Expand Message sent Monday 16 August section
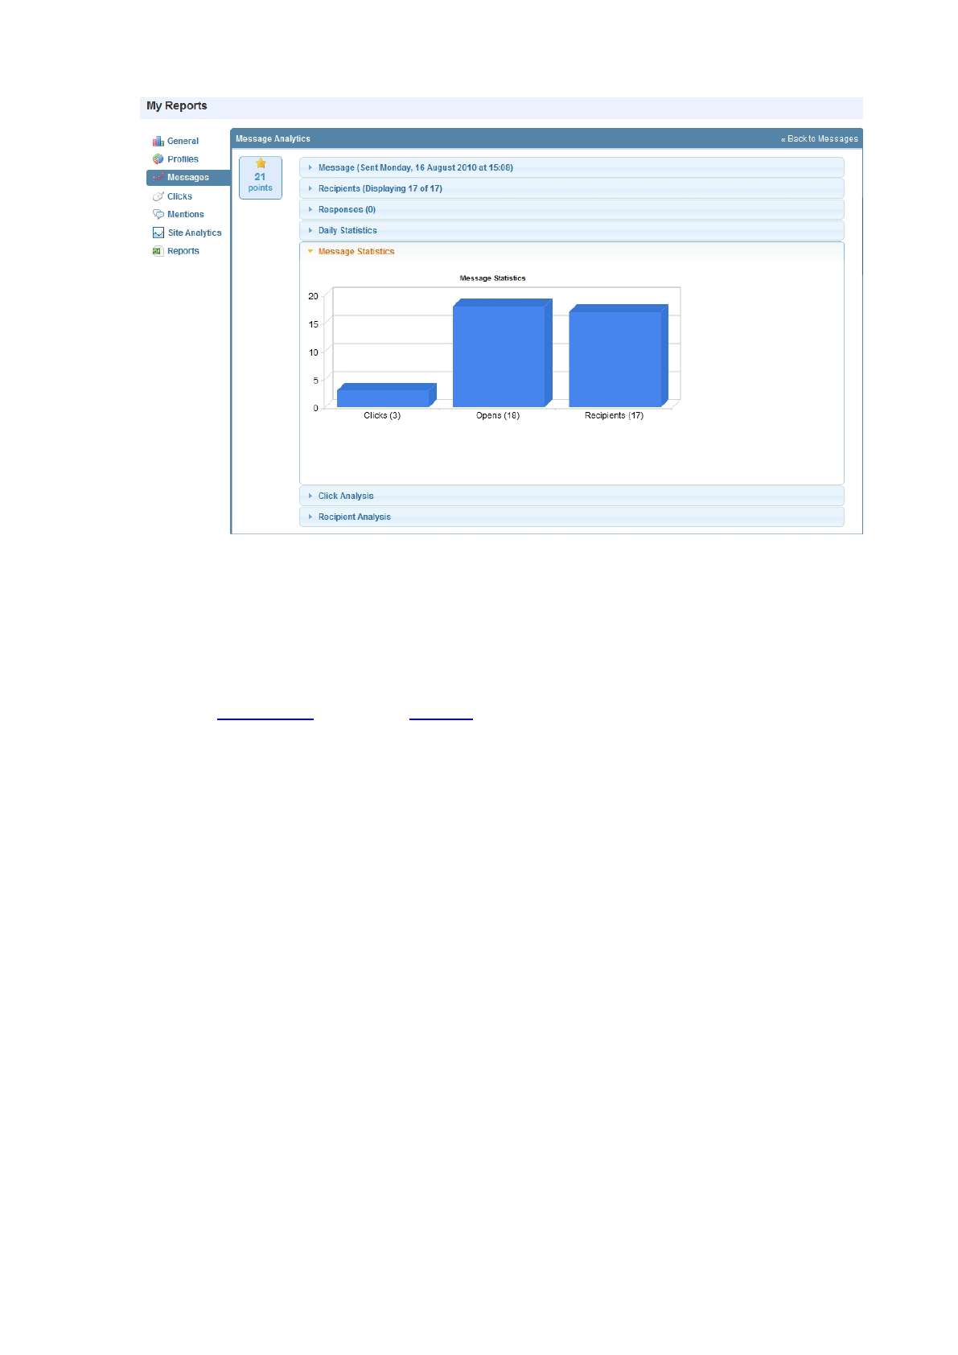Viewport: 958px width, 1355px height. [572, 167]
